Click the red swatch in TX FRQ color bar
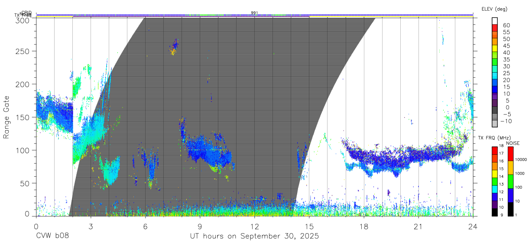Screen dimensions: 532x245 pos(494,151)
